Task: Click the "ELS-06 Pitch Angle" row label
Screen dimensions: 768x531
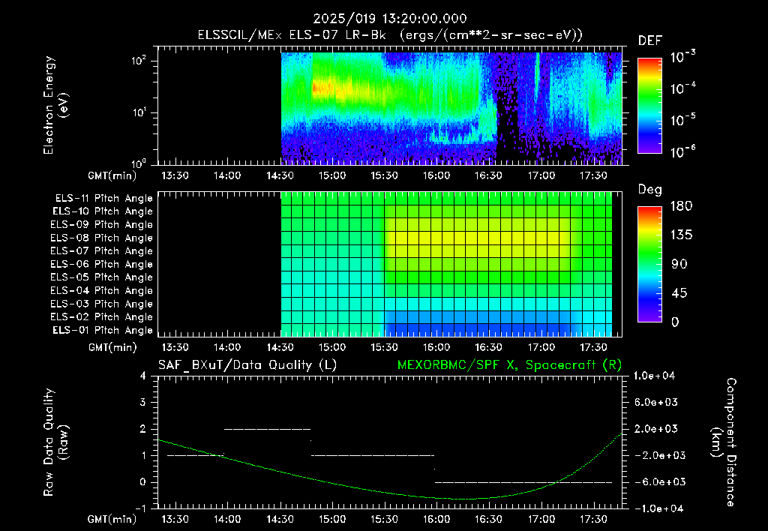Action: [x=101, y=265]
